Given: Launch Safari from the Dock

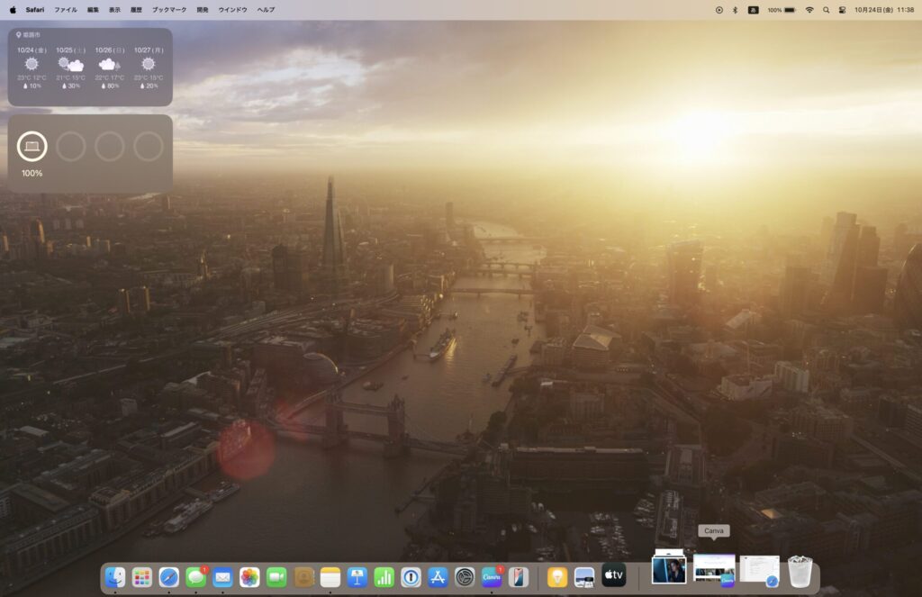Looking at the screenshot, I should click(168, 577).
